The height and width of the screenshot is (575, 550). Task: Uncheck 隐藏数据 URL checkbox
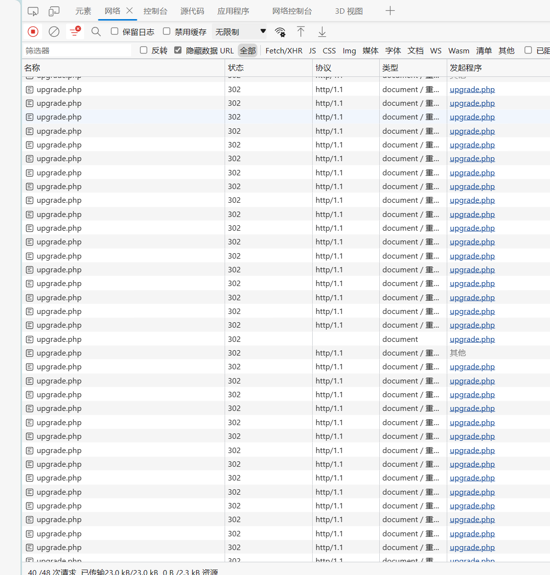(178, 50)
